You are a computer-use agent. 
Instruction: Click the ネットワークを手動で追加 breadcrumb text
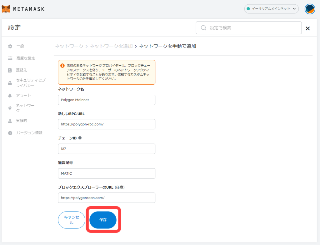[167, 46]
